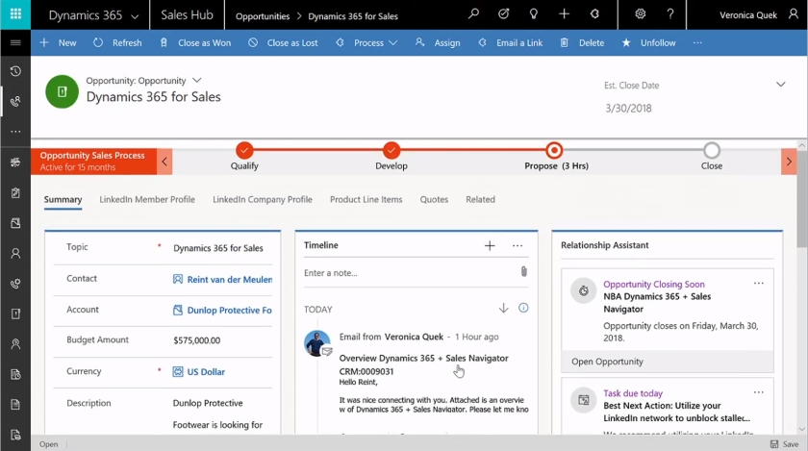Click the quick create plus icon
Screen dimensions: 808x451
tap(565, 13)
